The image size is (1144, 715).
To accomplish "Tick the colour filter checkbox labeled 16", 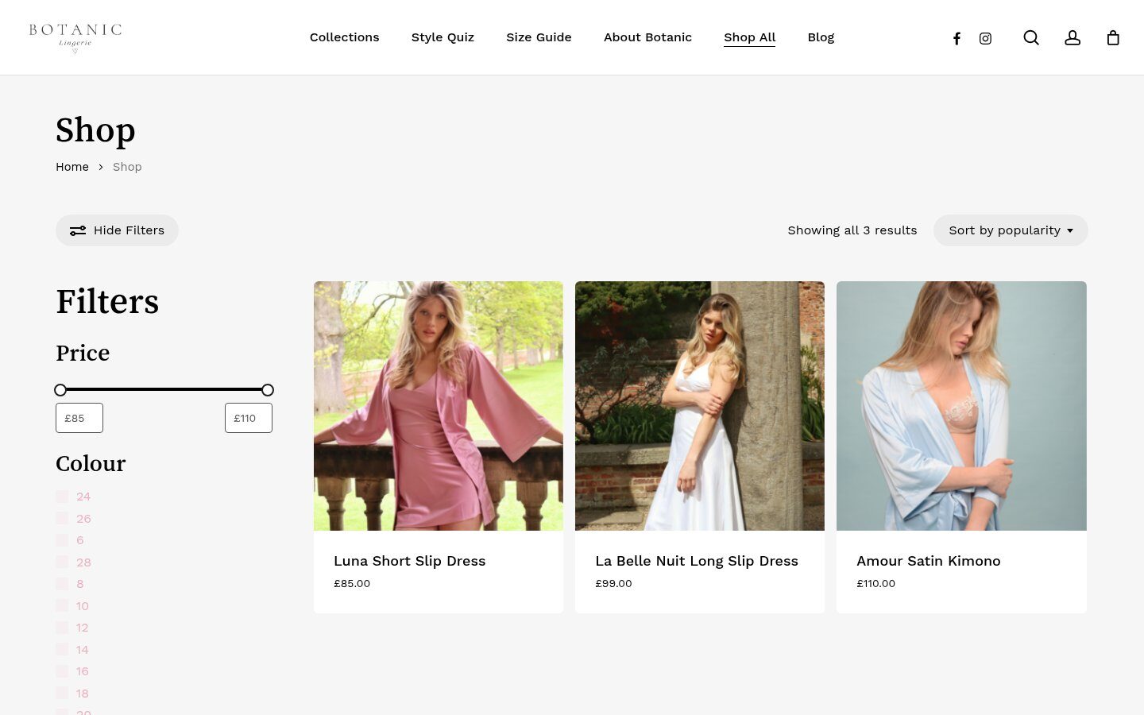I will [62, 671].
